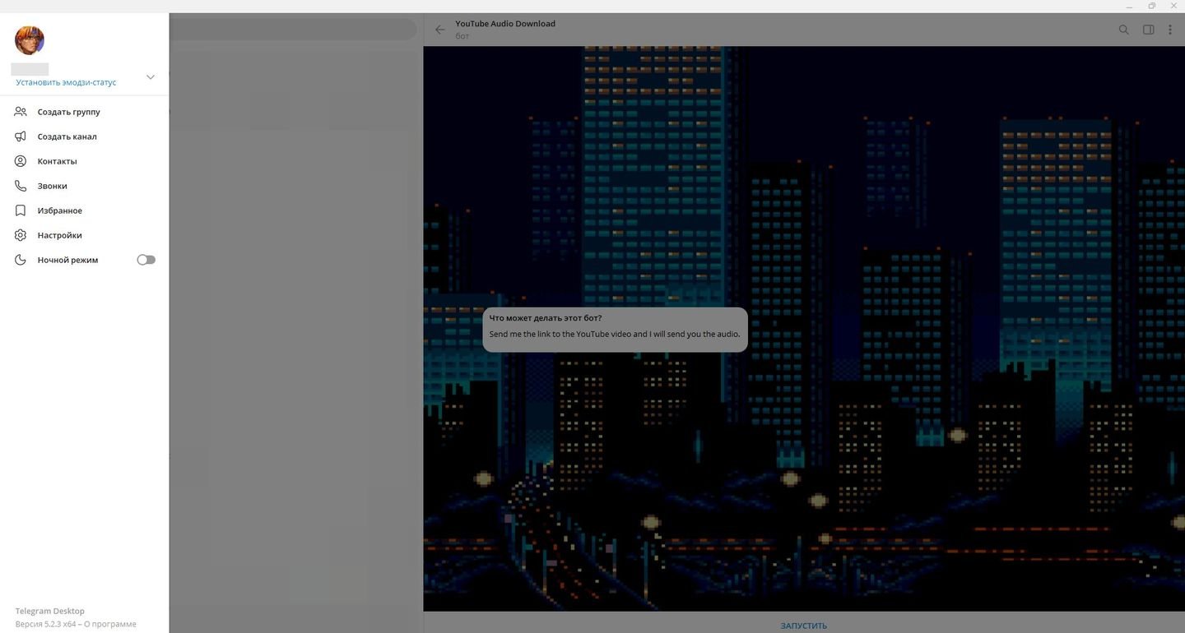Click the profile avatar picture
The width and height of the screenshot is (1185, 633).
[x=30, y=39]
